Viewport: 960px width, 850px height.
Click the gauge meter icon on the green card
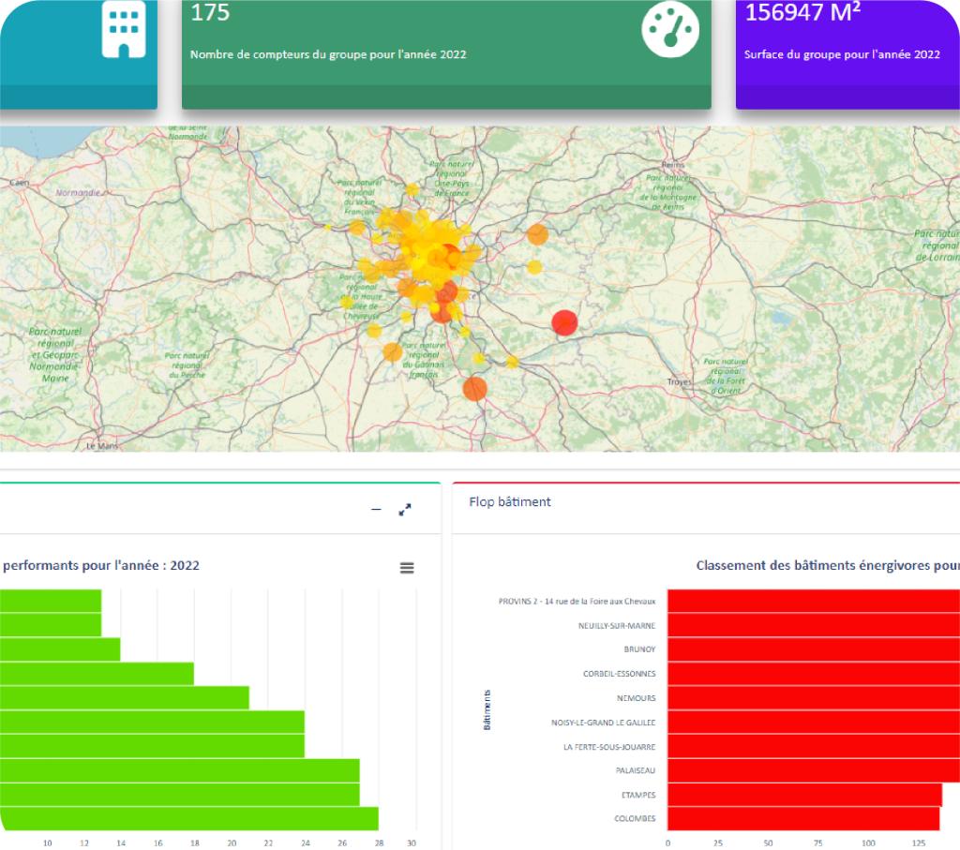(670, 29)
